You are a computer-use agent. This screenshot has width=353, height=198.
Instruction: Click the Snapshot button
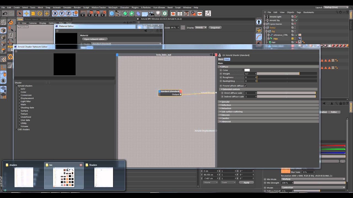pyautogui.click(x=215, y=28)
